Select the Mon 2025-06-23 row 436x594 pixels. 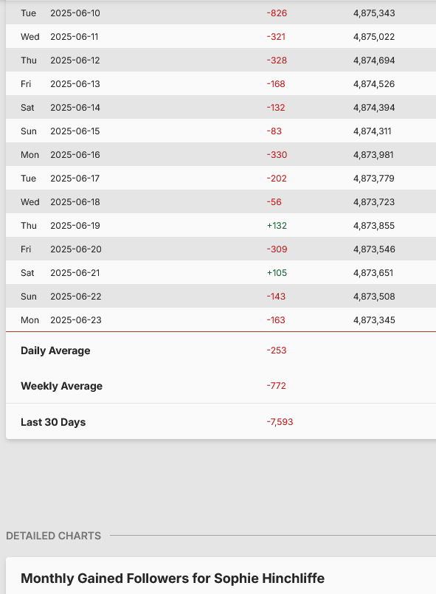pos(221,320)
